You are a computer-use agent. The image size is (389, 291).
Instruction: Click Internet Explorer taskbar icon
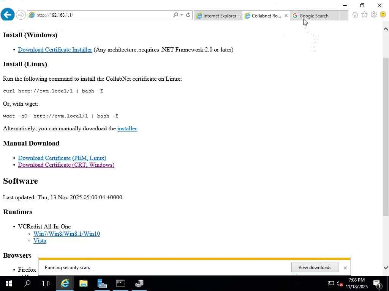coord(65,283)
